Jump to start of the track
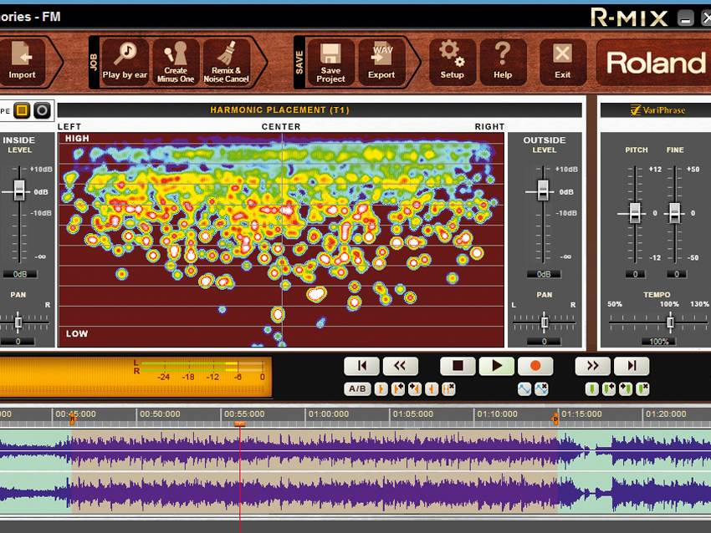Screen dimensions: 711x533 pyautogui.click(x=361, y=366)
